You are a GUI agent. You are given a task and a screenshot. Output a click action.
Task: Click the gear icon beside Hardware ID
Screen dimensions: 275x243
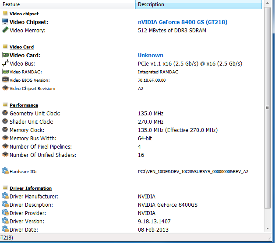pyautogui.click(x=5, y=171)
